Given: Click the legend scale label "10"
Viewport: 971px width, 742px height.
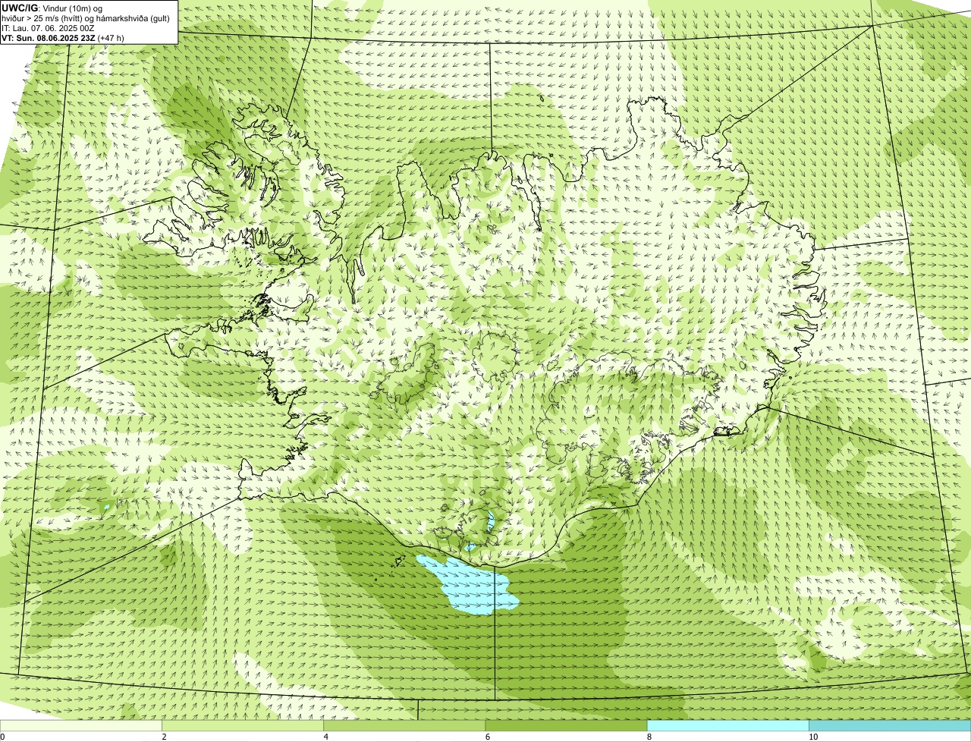Looking at the screenshot, I should click(812, 737).
